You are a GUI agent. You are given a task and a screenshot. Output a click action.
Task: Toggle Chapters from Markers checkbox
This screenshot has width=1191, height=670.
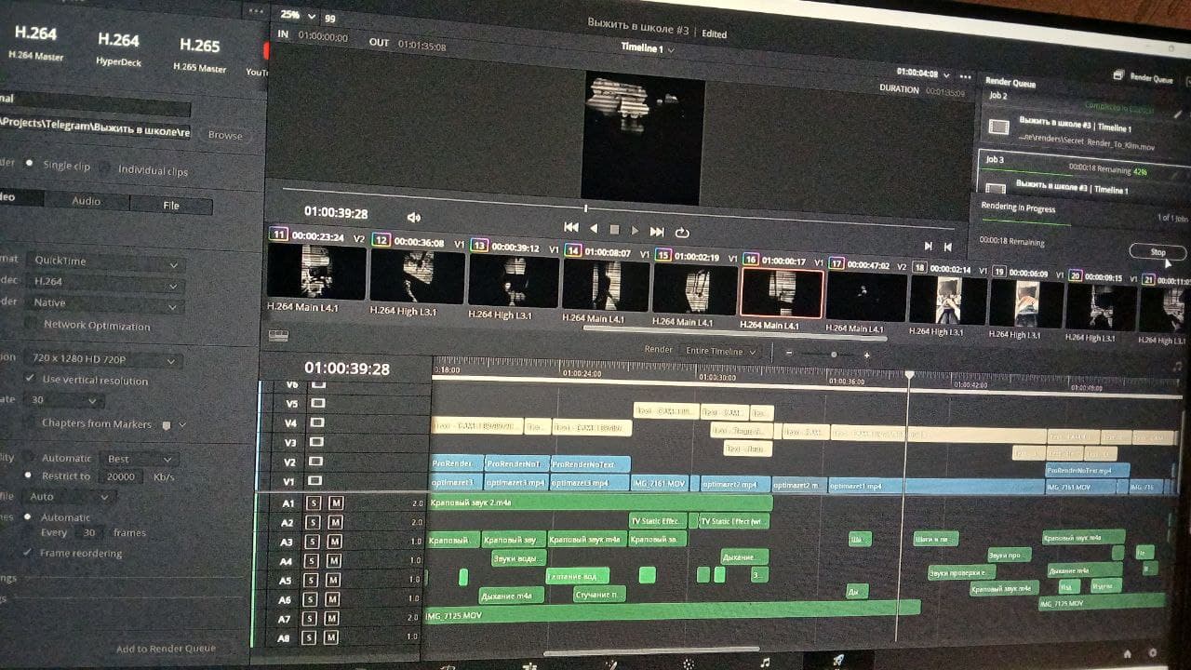(30, 422)
